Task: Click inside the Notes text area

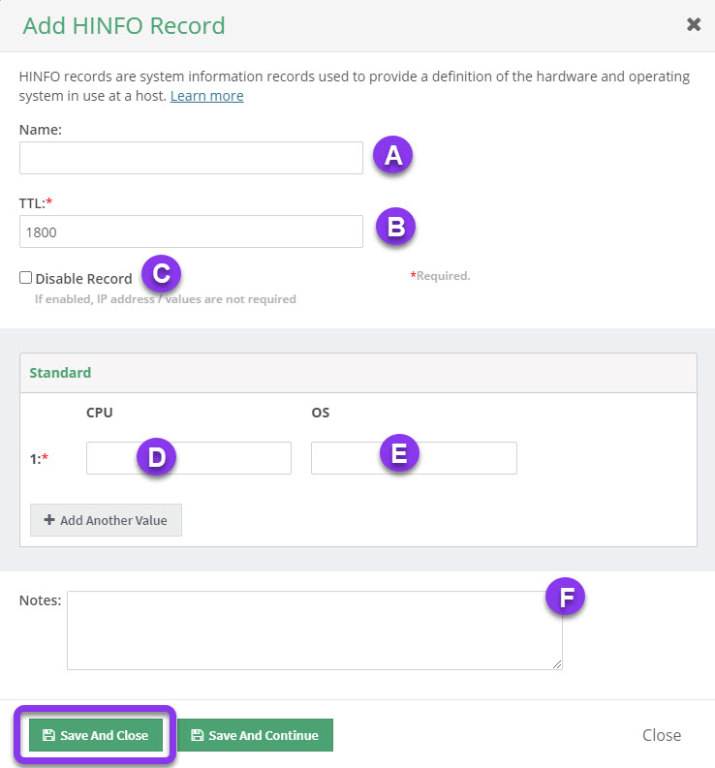Action: [x=315, y=630]
